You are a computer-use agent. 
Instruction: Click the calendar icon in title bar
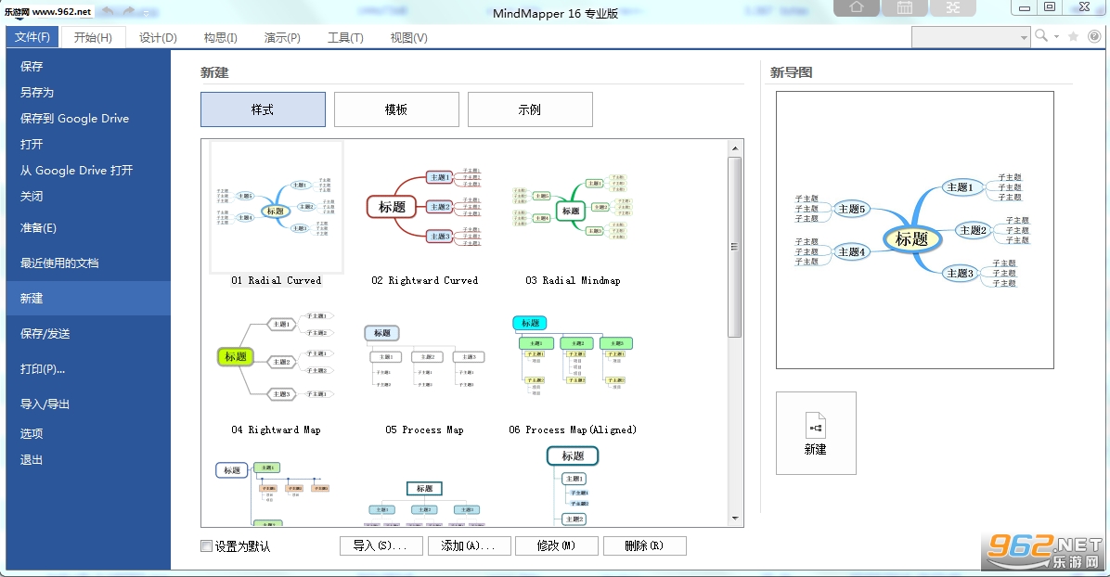pyautogui.click(x=905, y=7)
